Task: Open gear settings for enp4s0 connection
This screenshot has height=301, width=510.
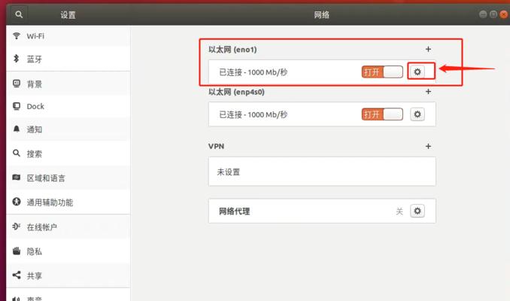Action: 417,114
